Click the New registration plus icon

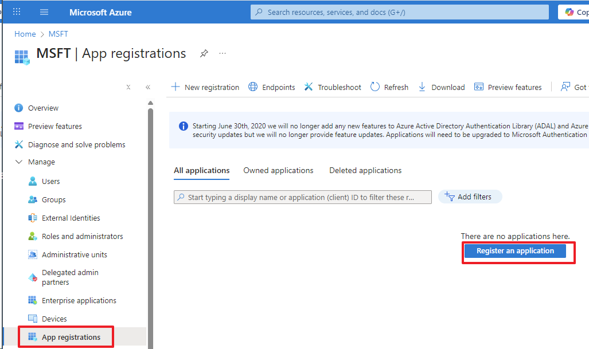tap(176, 87)
